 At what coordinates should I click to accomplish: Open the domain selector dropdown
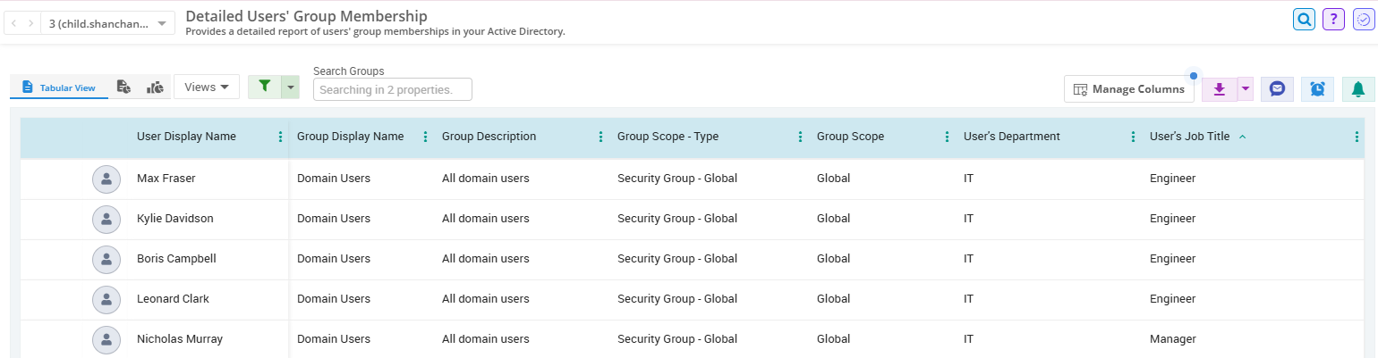107,23
